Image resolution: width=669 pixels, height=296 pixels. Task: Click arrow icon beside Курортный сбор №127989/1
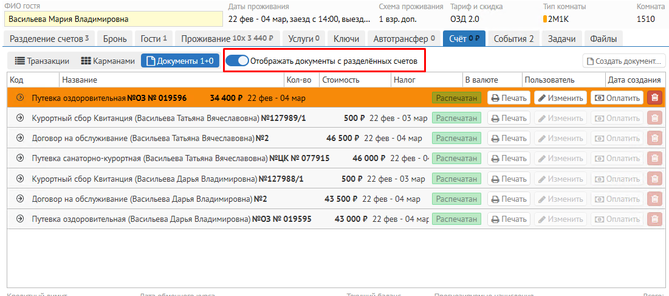click(x=19, y=118)
